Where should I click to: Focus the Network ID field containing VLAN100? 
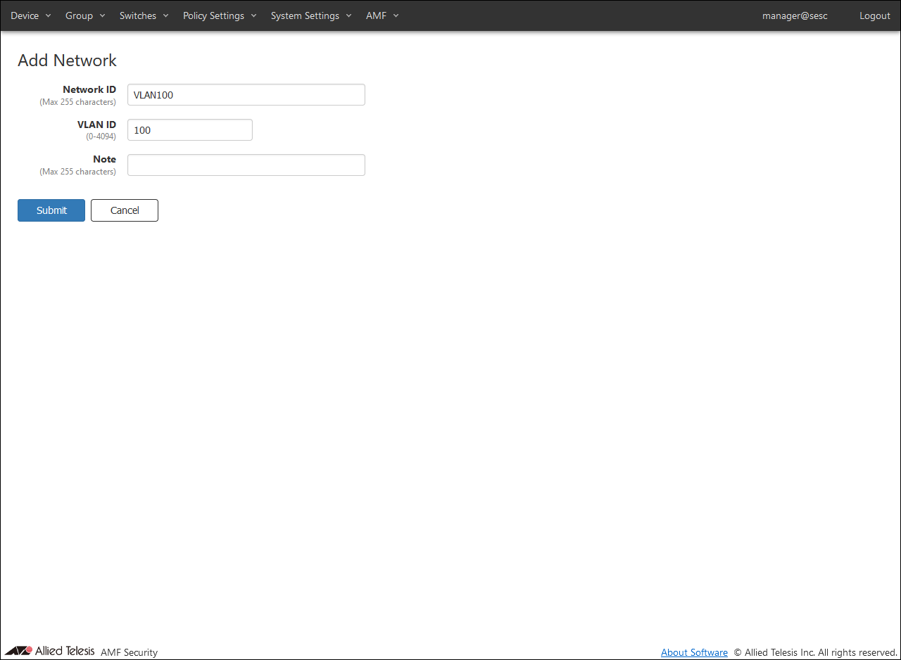pos(246,95)
